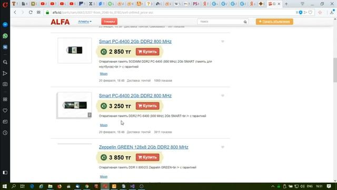Buy the 3 250 тг Smart memory
337x190 pixels.
147,106
